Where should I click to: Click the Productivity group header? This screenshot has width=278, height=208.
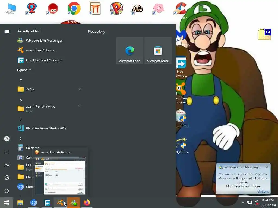pyautogui.click(x=96, y=32)
